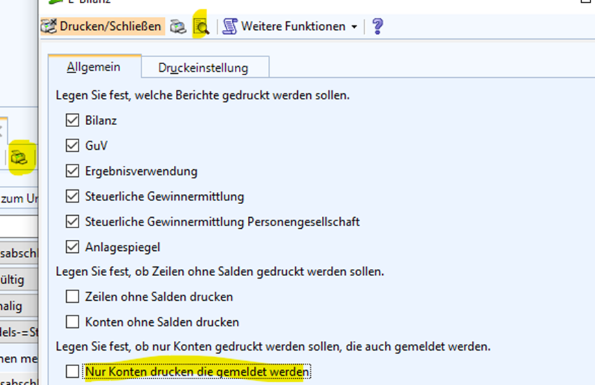
Task: Uncheck Steuerliche Gewinnermittlung Personengesellschaft
Action: coord(72,222)
